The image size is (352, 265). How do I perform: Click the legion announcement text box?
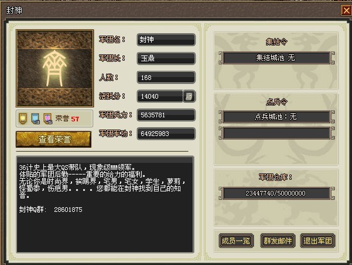point(105,204)
